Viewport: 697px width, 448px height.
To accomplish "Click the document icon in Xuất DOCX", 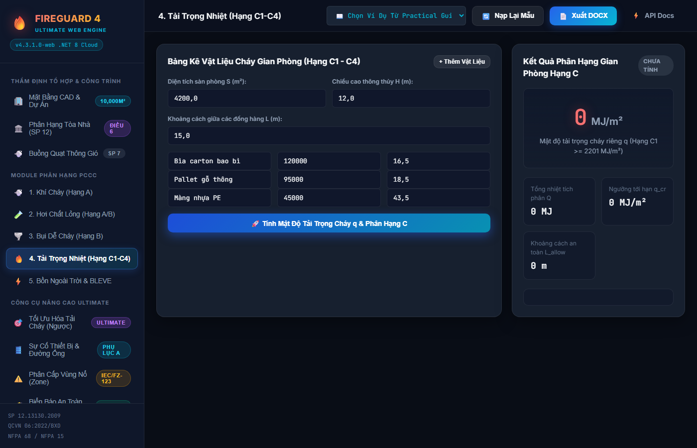I will pos(563,16).
